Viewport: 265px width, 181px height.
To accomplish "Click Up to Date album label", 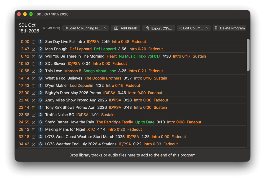I will point(145,122).
